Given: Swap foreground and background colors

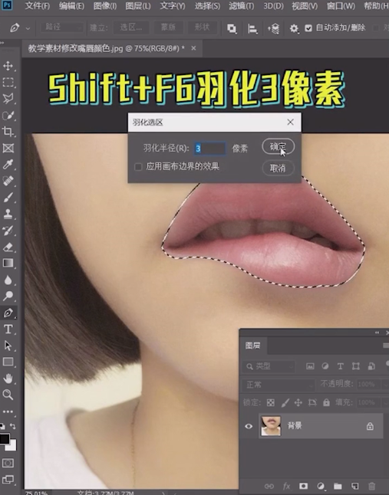Looking at the screenshot, I should (x=12, y=426).
